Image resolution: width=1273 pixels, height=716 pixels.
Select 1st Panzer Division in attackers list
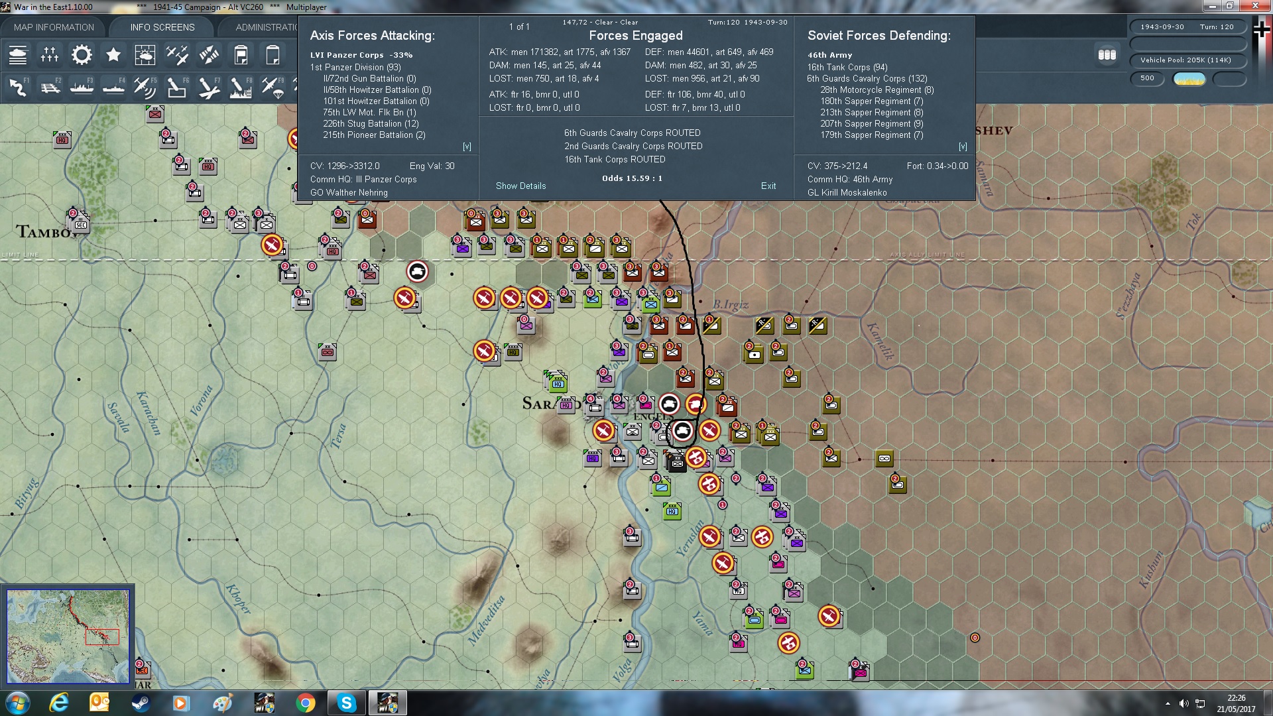[355, 67]
